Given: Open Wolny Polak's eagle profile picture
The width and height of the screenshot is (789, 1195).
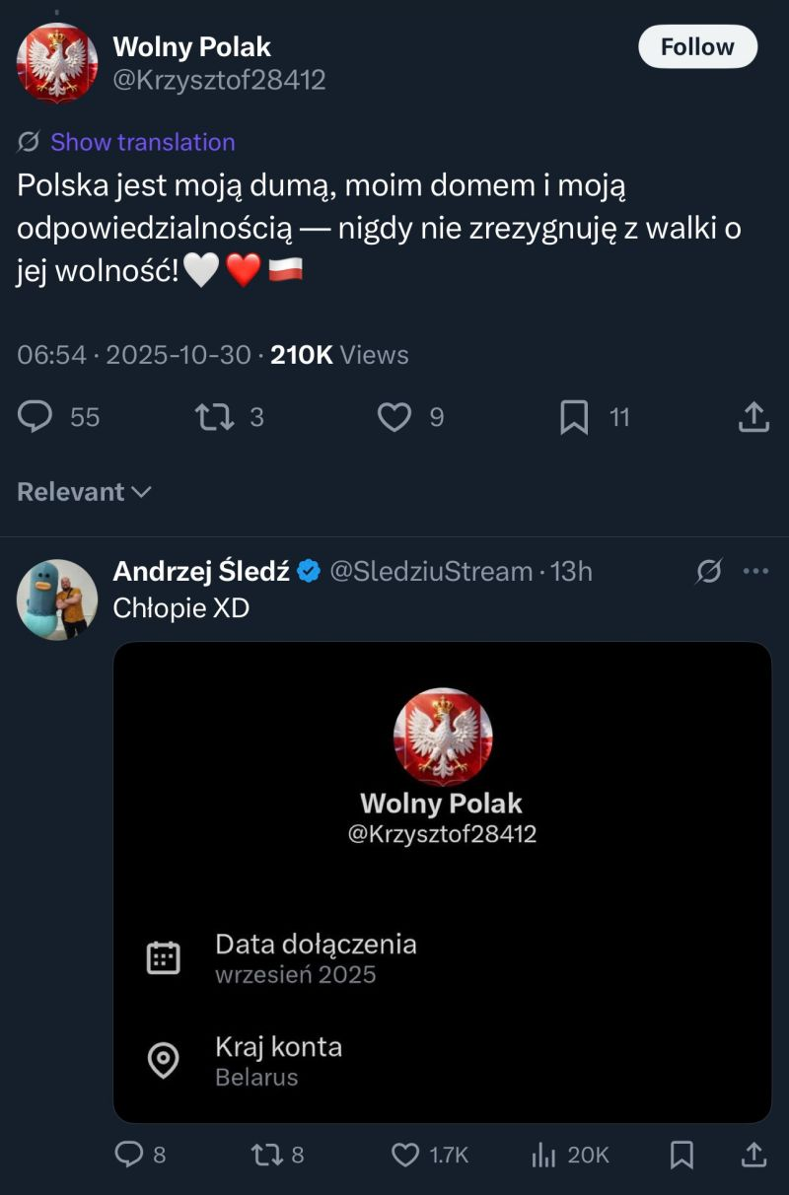Looking at the screenshot, I should tap(57, 62).
